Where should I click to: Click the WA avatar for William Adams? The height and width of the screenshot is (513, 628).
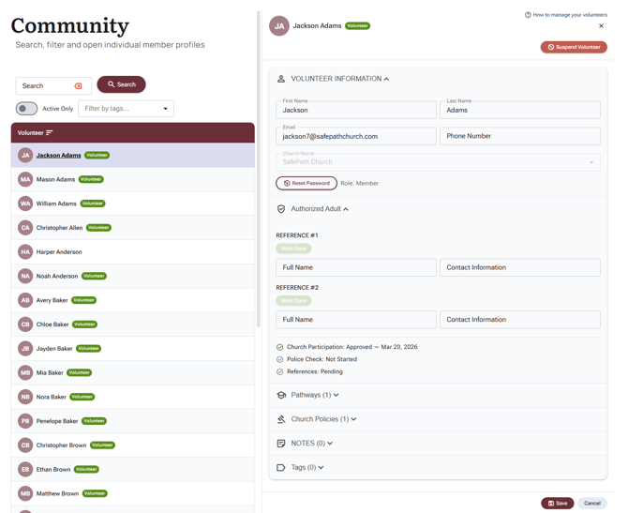pos(25,204)
